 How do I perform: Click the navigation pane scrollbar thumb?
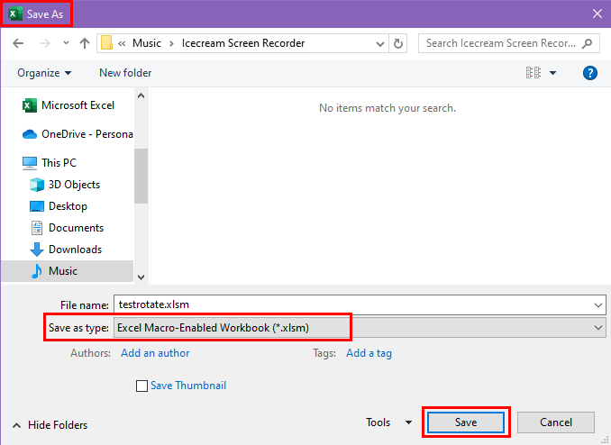141,176
